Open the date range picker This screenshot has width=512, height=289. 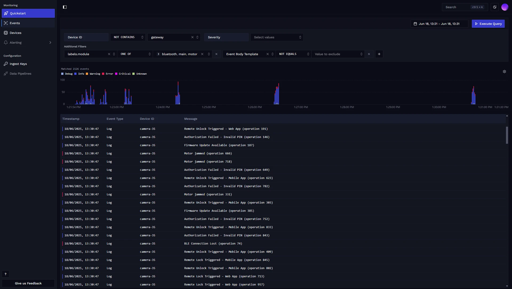439,24
